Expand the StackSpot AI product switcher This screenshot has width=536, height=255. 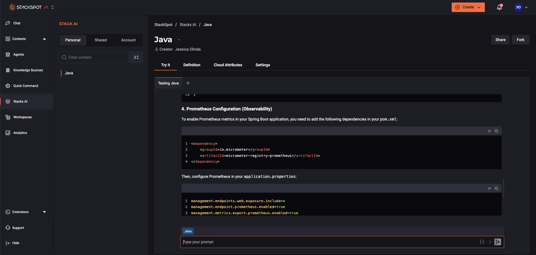coord(53,7)
